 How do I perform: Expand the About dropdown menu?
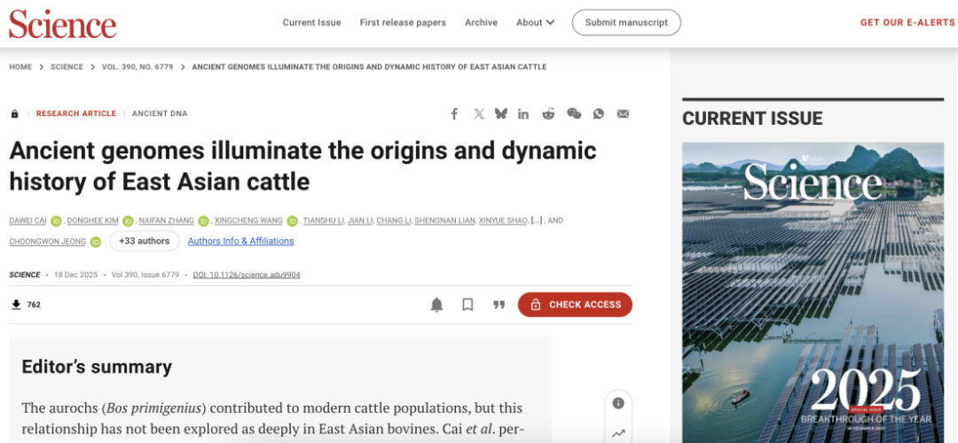click(x=536, y=22)
